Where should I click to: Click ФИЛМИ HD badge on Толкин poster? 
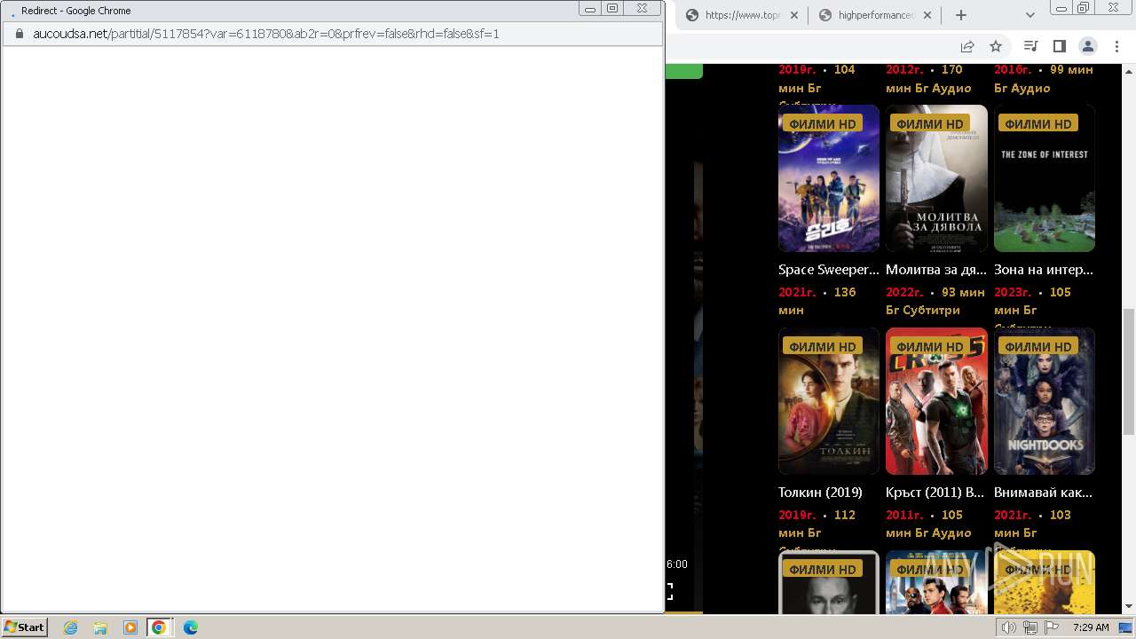tap(822, 347)
